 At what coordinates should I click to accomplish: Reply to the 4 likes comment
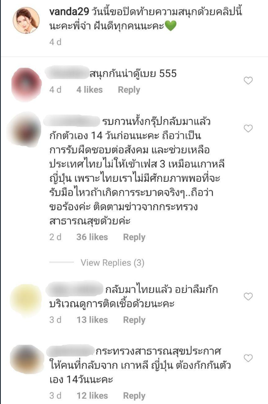click(129, 90)
